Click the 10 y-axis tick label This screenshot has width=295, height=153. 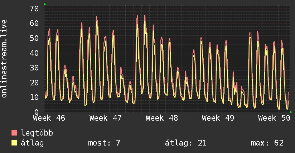34,97
